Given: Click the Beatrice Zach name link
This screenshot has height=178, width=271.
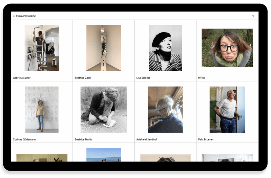Looking at the screenshot, I should (83, 78).
